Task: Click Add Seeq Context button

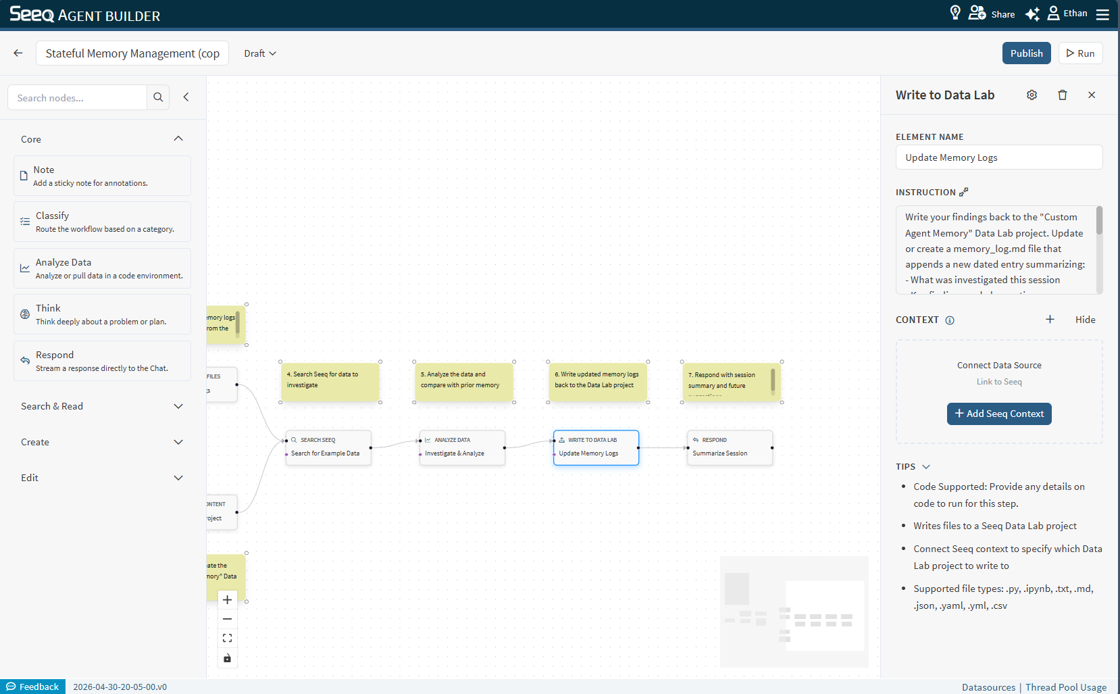Action: (x=999, y=414)
